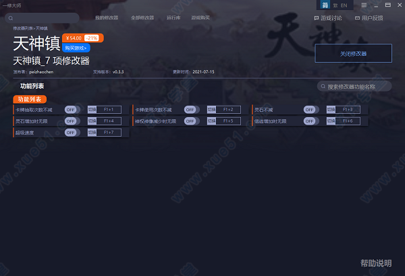Select the orange 功能列表 tab
This screenshot has width=405, height=276.
tap(30, 99)
